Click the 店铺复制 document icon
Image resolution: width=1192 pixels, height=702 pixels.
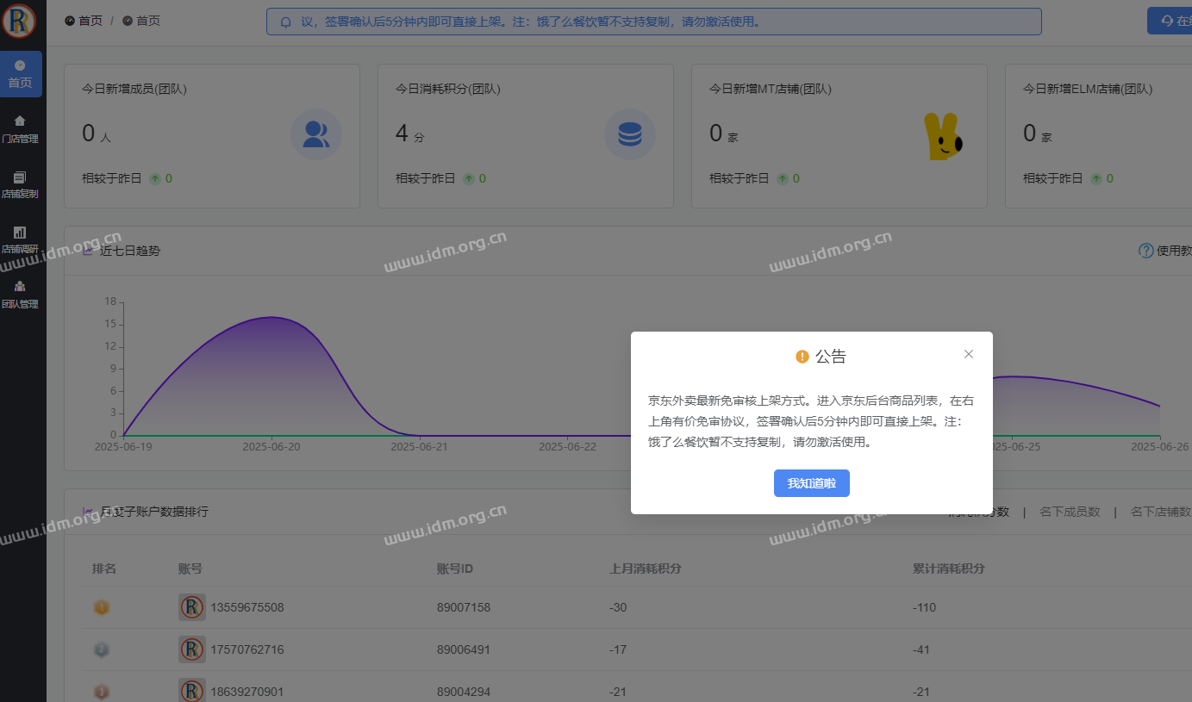(20, 177)
